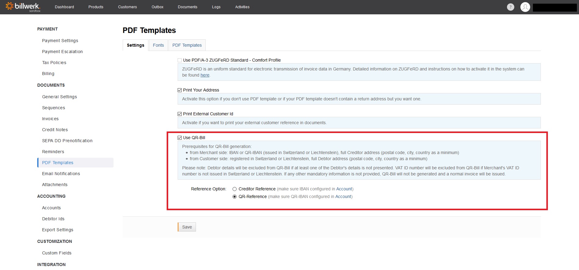Go to Debitor Ids
Viewport: 579px width, 270px height.
coord(53,219)
